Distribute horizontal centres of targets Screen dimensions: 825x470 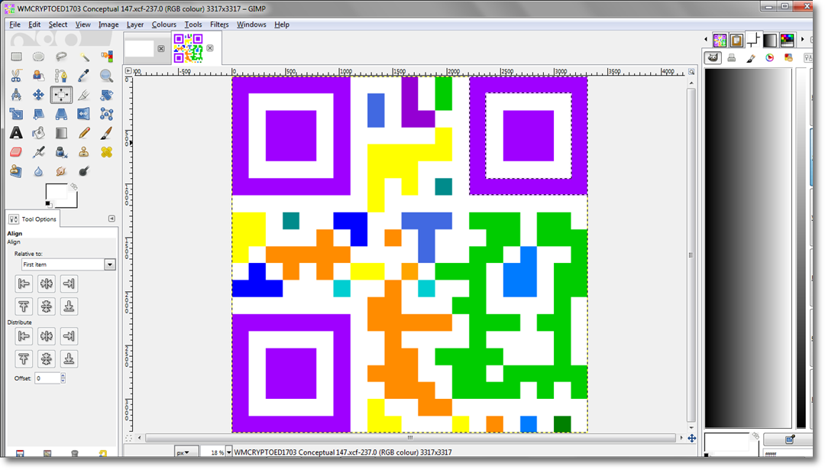click(x=47, y=335)
